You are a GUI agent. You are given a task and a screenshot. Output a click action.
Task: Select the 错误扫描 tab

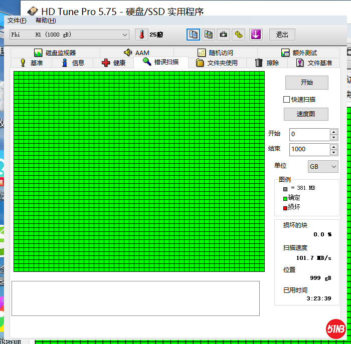pyautogui.click(x=161, y=62)
